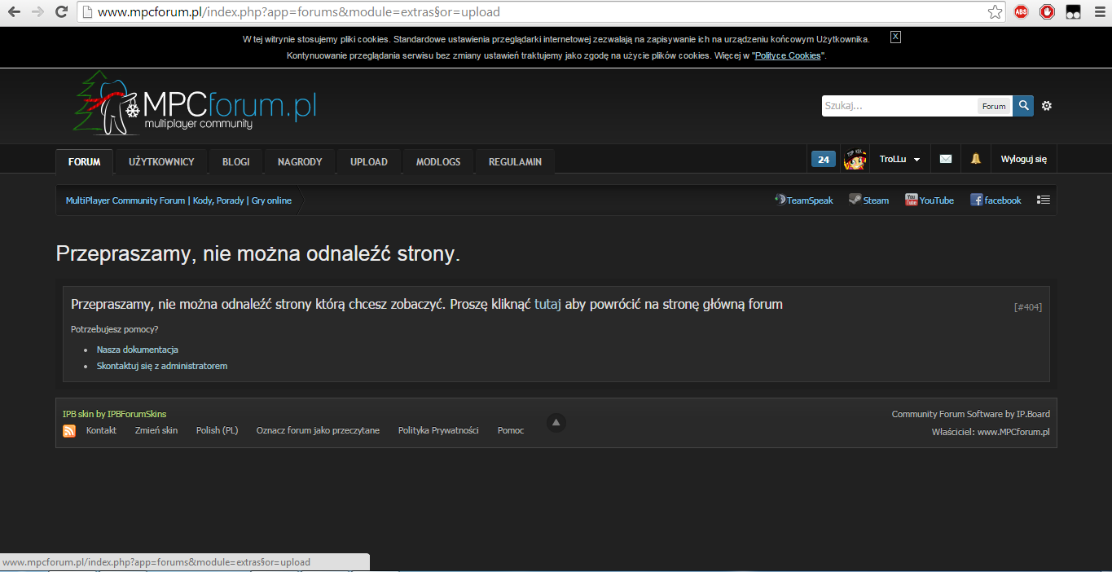Screen dimensions: 1112x572
Task: Open the REGULAMIN tab
Action: pos(515,161)
